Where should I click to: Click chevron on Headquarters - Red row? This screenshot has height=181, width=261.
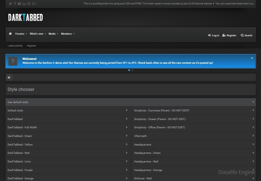tap(253, 161)
